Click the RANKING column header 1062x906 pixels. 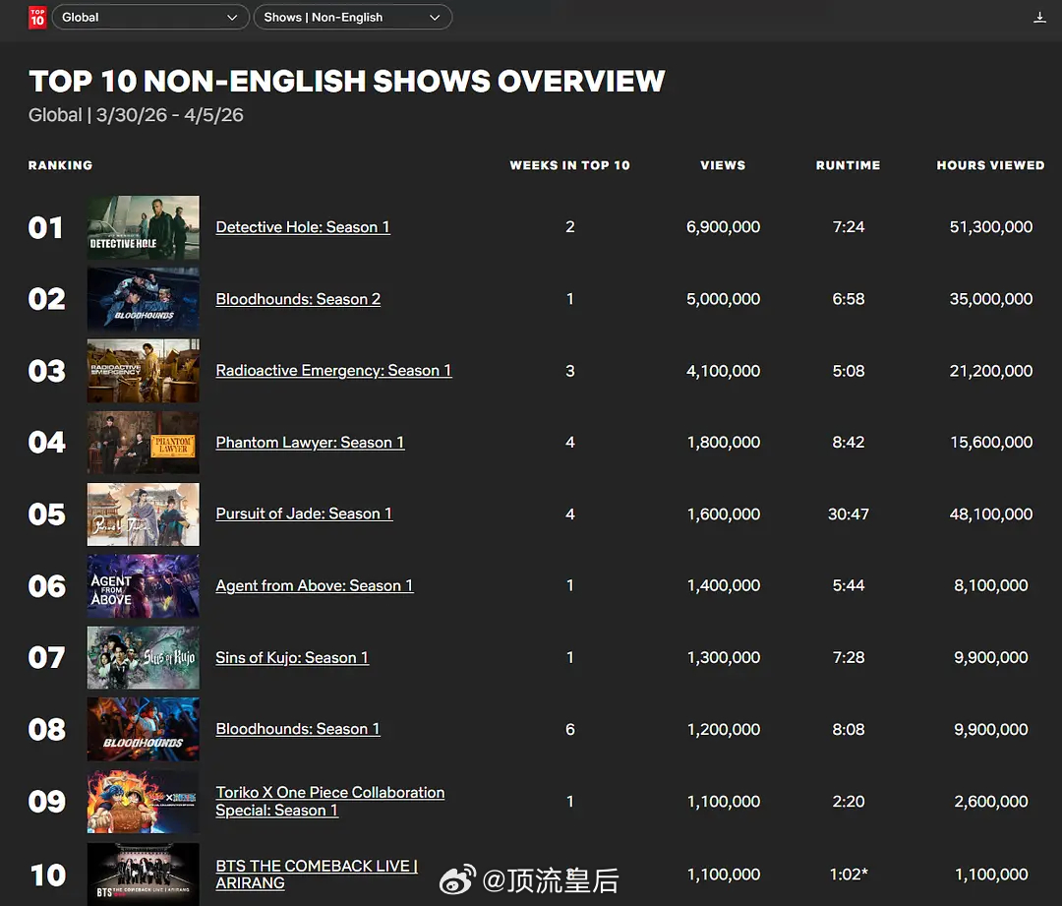(60, 165)
